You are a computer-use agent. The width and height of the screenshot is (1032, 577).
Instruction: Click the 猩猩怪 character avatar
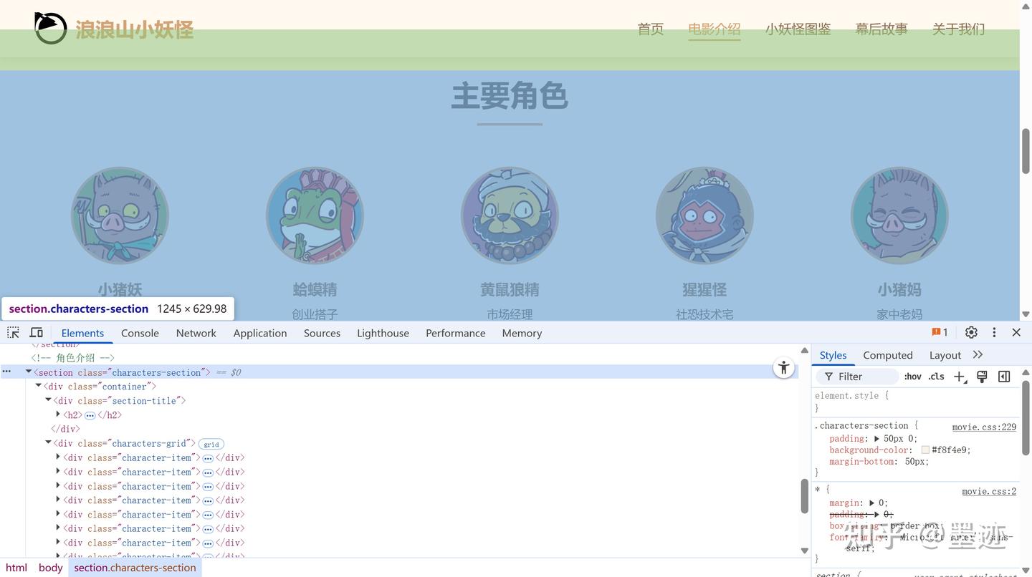point(704,216)
